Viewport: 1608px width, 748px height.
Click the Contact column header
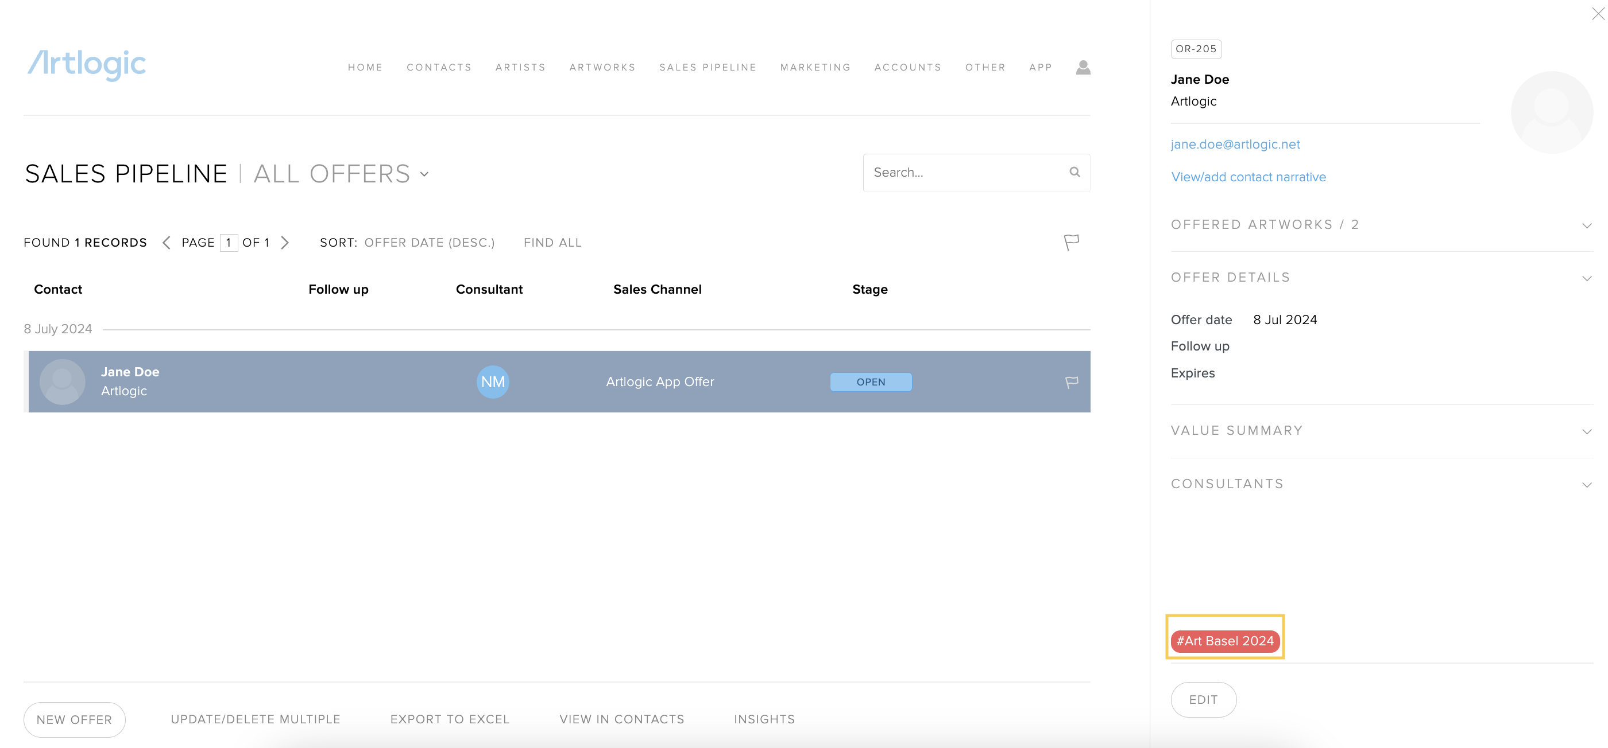58,289
